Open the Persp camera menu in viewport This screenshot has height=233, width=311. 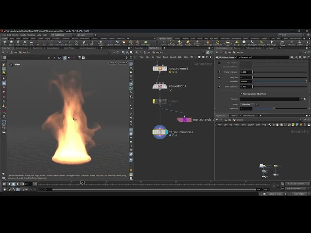[113, 63]
